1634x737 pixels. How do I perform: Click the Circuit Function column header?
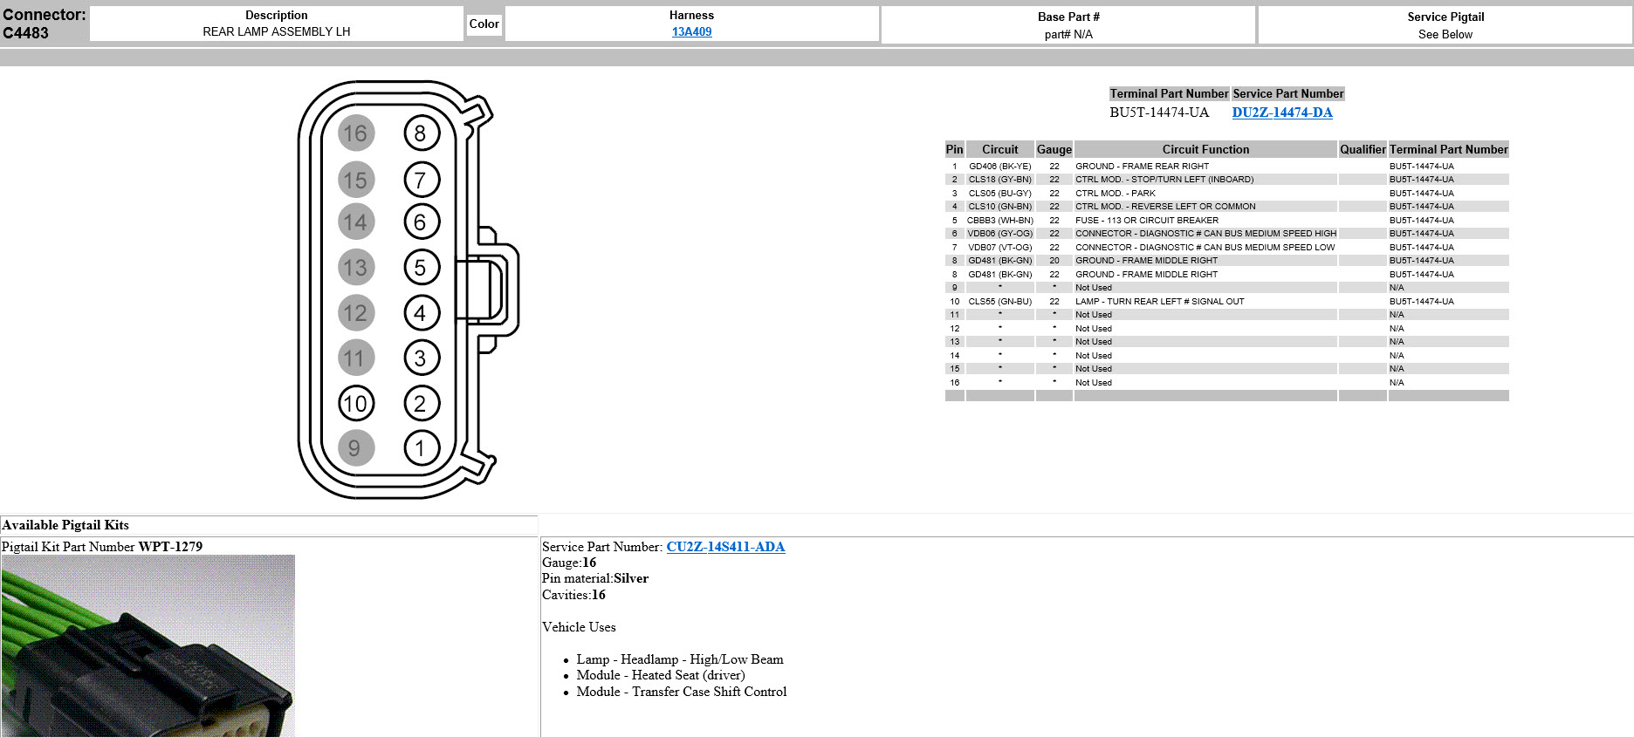(1205, 149)
